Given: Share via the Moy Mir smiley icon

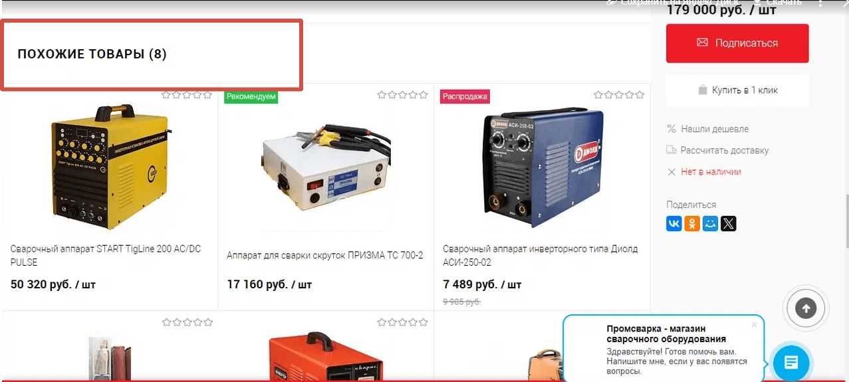Looking at the screenshot, I should (711, 224).
